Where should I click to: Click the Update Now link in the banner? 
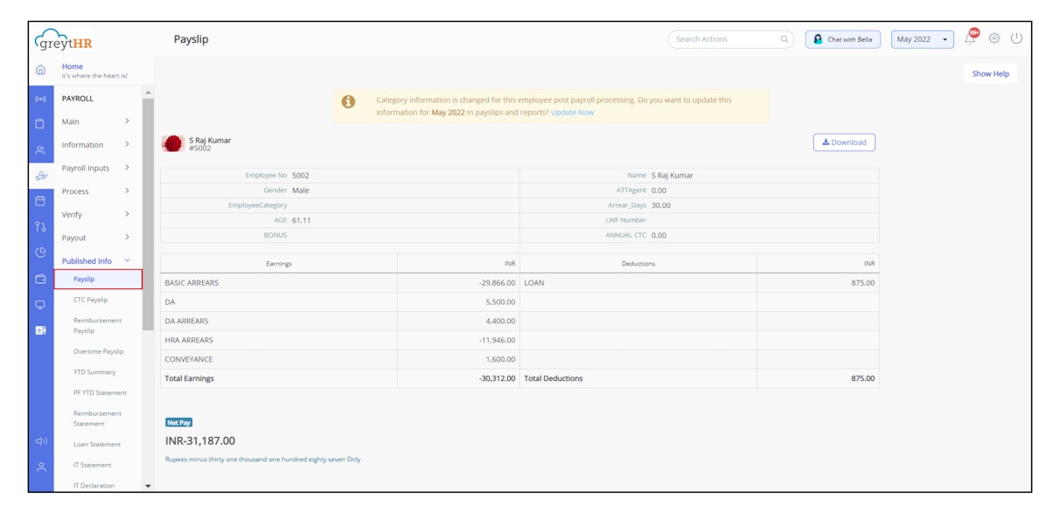click(571, 112)
